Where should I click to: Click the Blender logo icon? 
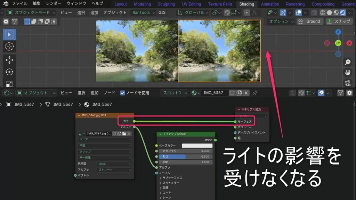[6, 3]
